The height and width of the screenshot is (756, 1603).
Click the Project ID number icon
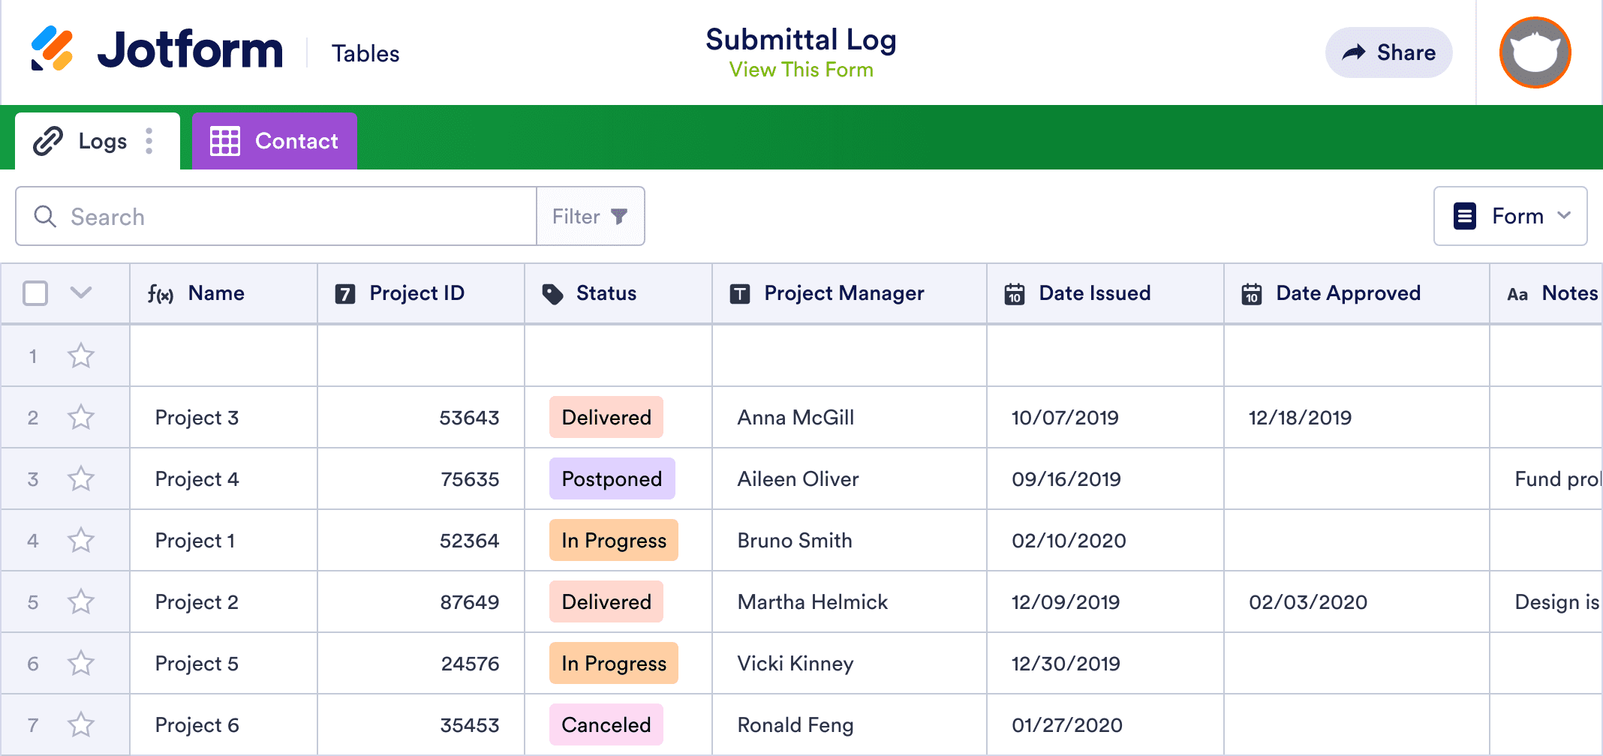[344, 294]
